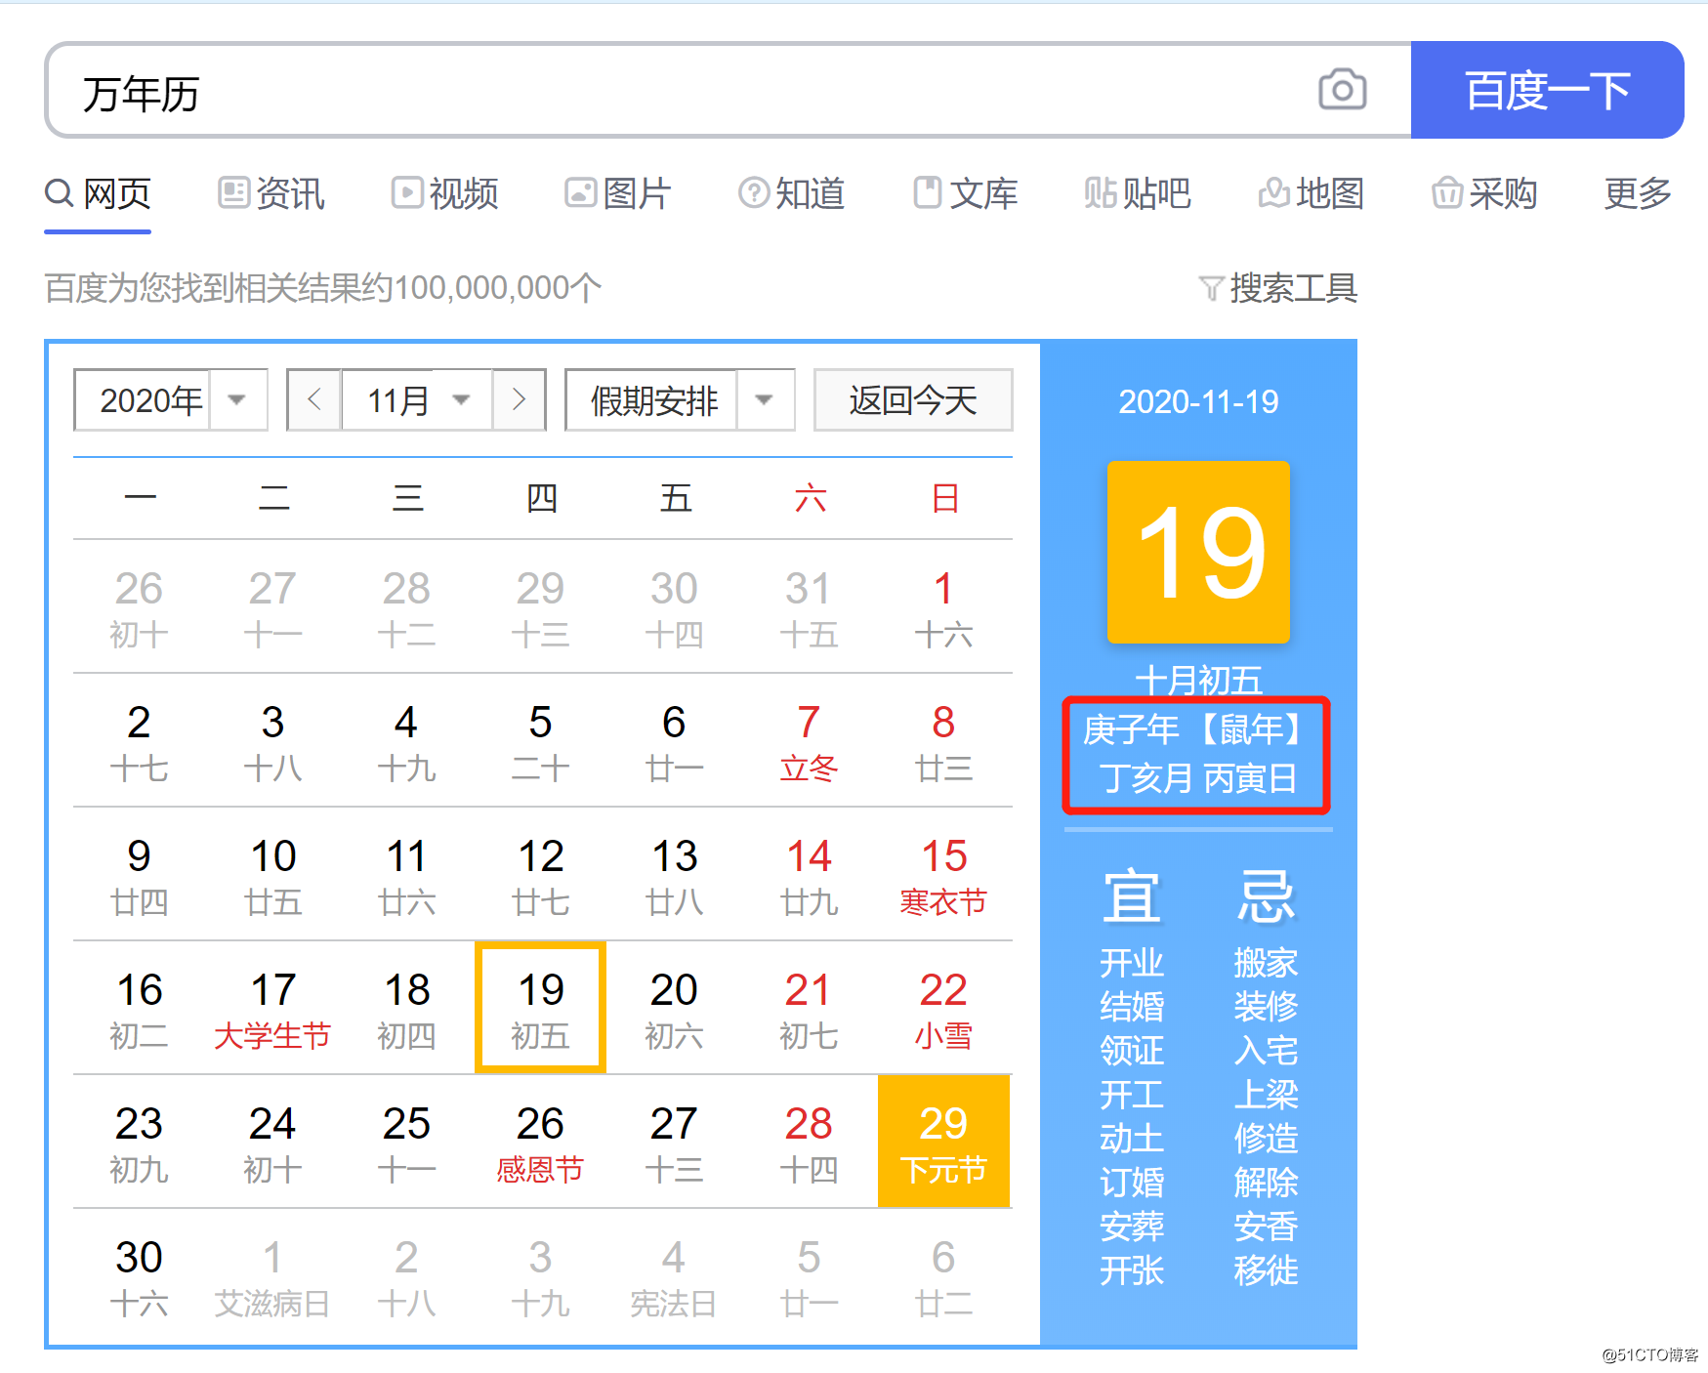Open 搜索工具 filter options
The width and height of the screenshot is (1708, 1373).
(1278, 288)
